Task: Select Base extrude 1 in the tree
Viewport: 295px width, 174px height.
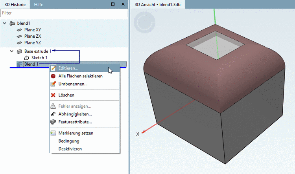Action: point(38,51)
